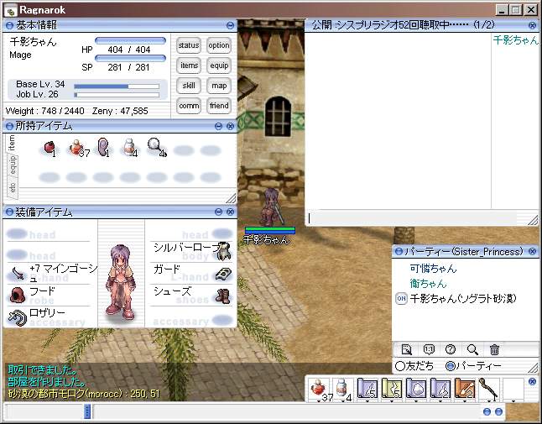Select the white bottle stack of 4 in inventory
The width and height of the screenshot is (542, 424).
[x=129, y=147]
